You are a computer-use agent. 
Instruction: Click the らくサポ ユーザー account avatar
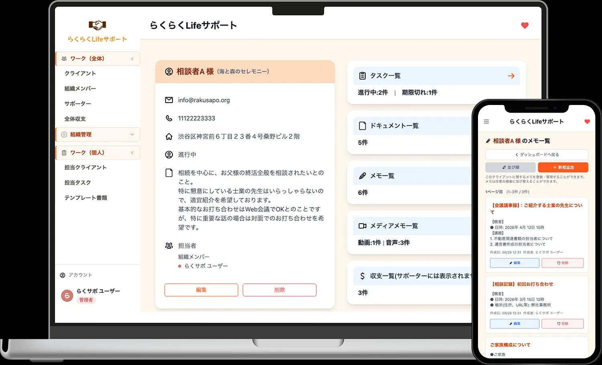tap(67, 296)
